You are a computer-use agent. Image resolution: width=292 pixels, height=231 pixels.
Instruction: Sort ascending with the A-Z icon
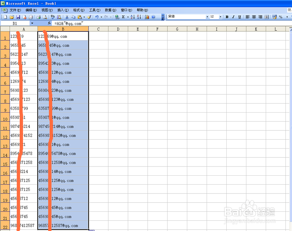tap(132, 17)
